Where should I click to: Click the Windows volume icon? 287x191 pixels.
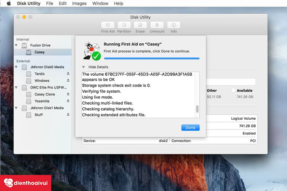tap(29, 81)
